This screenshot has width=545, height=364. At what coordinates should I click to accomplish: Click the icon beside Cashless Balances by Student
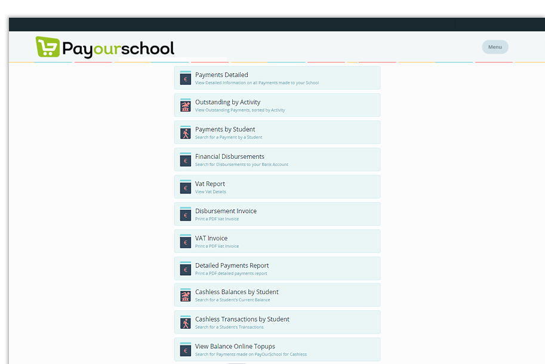(x=186, y=295)
